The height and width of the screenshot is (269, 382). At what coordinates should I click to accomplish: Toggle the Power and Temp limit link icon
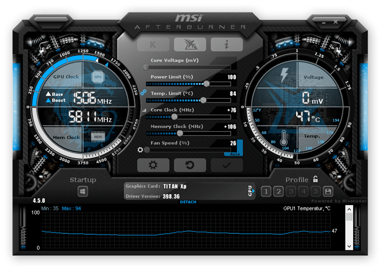[143, 91]
